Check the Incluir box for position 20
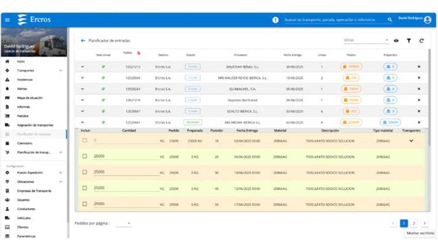This screenshot has height=250, width=438. (x=84, y=156)
